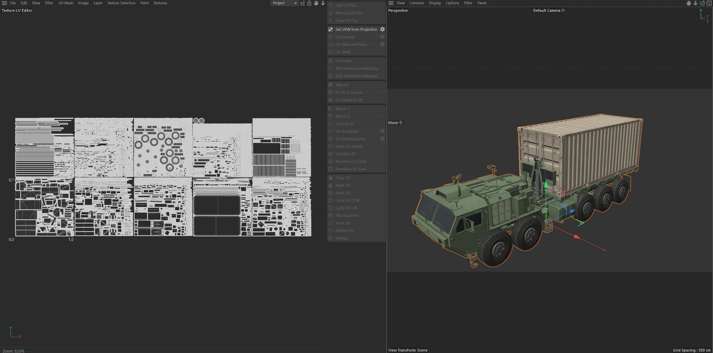Image resolution: width=713 pixels, height=353 pixels.
Task: Click the UV Unwrap command
Action: [356, 37]
